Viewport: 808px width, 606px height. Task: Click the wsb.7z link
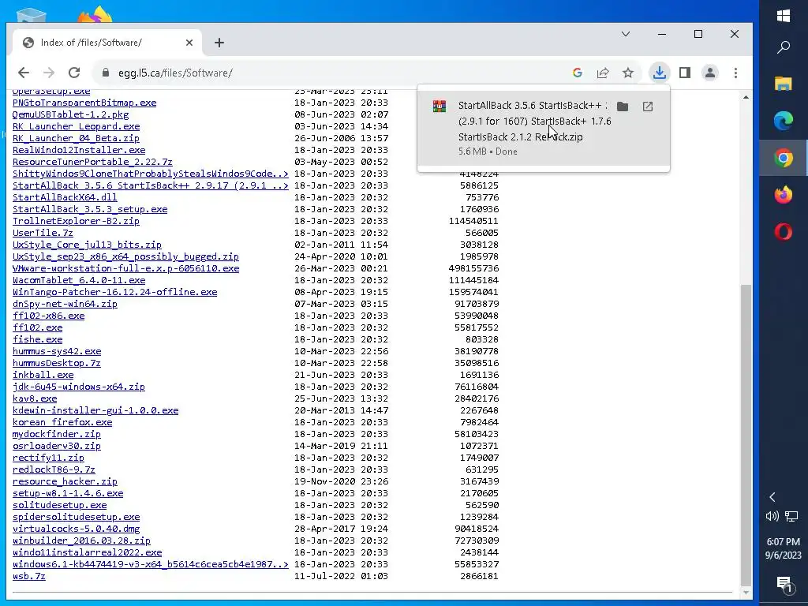tap(29, 577)
